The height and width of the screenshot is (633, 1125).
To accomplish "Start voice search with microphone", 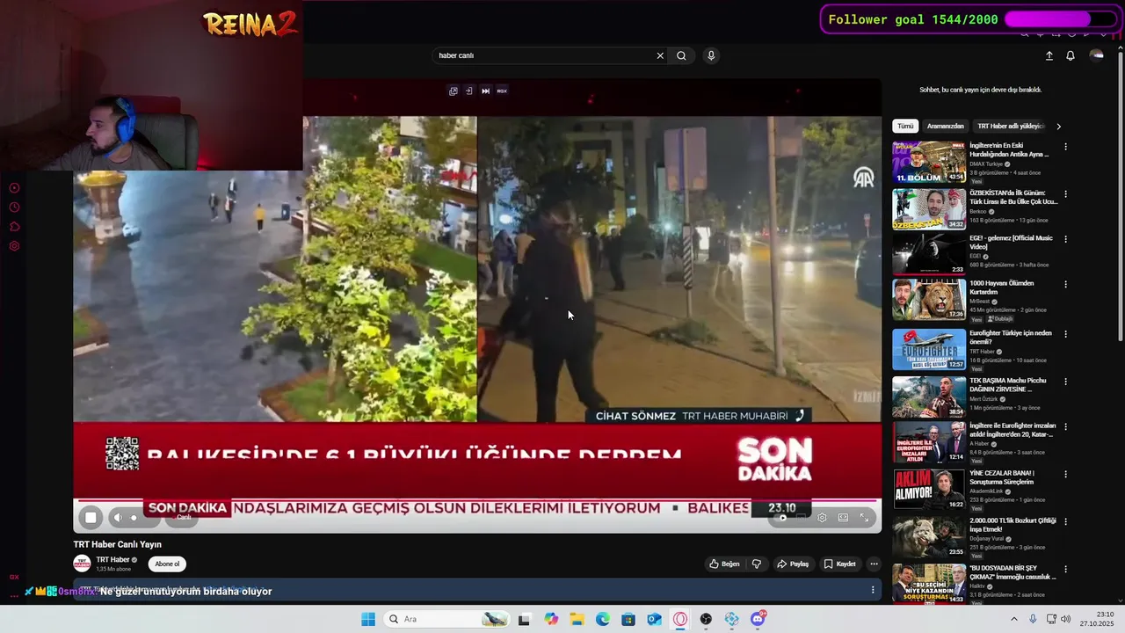I will click(x=711, y=55).
